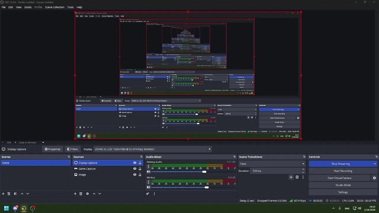Toggle visibility of the Image source
The width and height of the screenshot is (379, 213).
tap(135, 175)
